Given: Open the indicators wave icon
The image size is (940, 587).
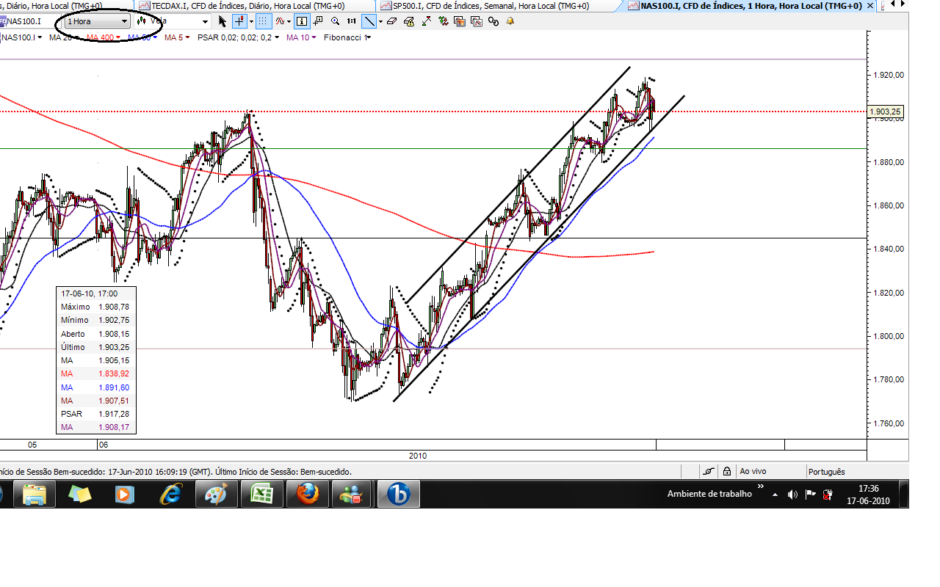Looking at the screenshot, I should click(280, 21).
